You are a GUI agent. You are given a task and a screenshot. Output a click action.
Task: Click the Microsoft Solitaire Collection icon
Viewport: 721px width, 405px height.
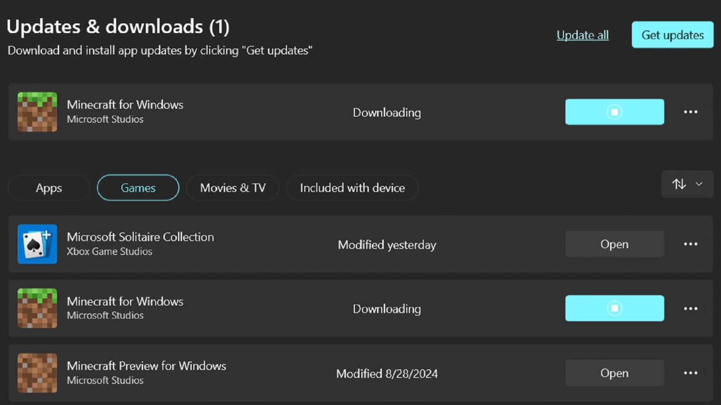[x=37, y=244]
